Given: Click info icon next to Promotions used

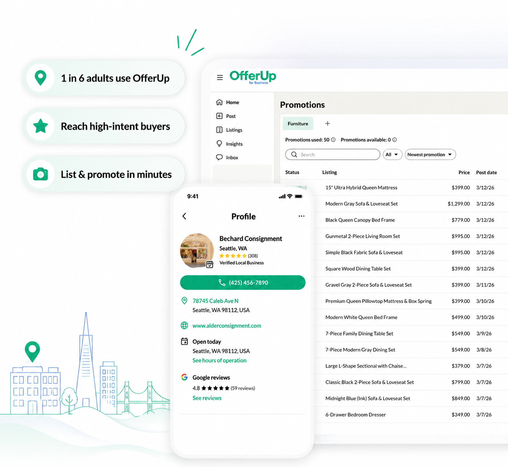Looking at the screenshot, I should (x=333, y=140).
